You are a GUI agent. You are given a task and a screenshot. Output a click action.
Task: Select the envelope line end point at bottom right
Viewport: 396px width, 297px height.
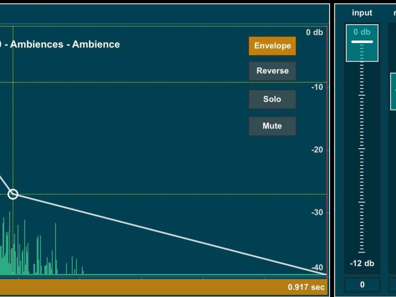(x=326, y=274)
